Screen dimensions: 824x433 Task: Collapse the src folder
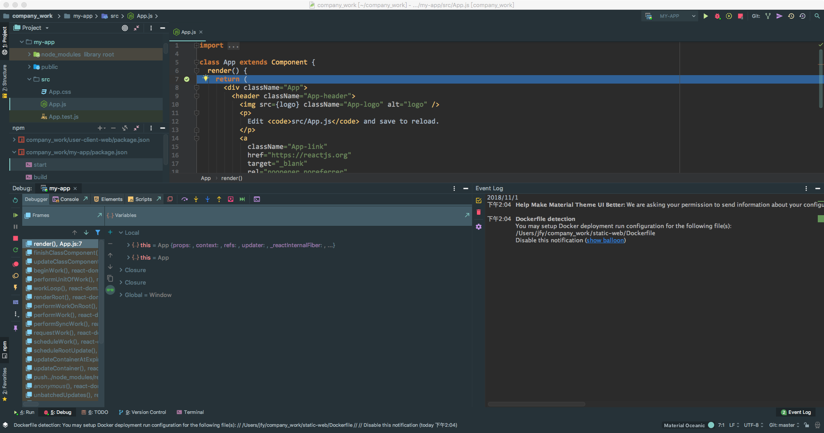29,79
